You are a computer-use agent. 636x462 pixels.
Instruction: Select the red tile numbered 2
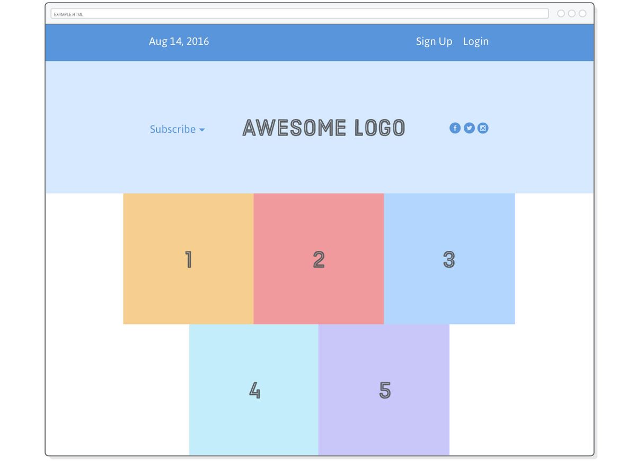pos(318,259)
